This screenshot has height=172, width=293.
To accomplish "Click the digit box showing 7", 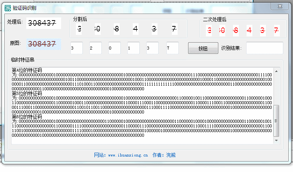I will click(x=173, y=48).
